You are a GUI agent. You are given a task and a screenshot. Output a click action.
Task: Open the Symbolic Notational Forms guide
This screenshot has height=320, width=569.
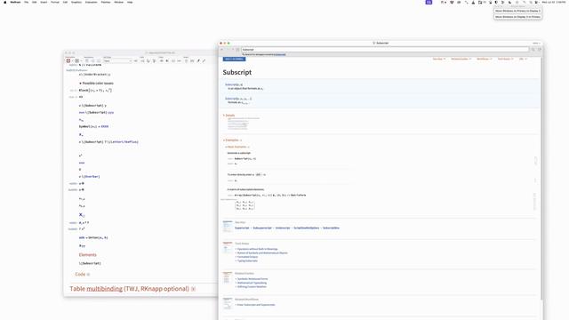(252, 278)
